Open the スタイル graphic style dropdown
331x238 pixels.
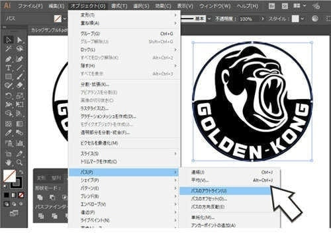point(302,19)
